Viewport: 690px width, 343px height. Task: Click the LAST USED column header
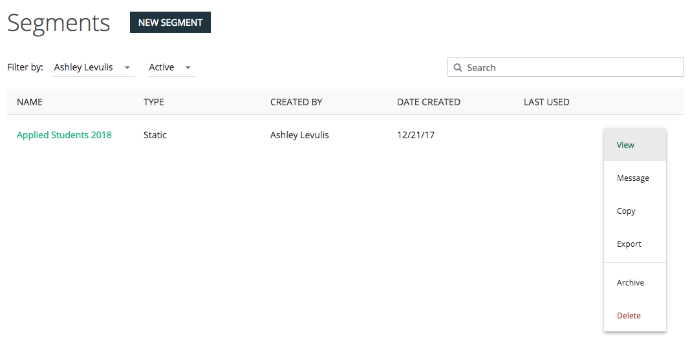(x=546, y=102)
